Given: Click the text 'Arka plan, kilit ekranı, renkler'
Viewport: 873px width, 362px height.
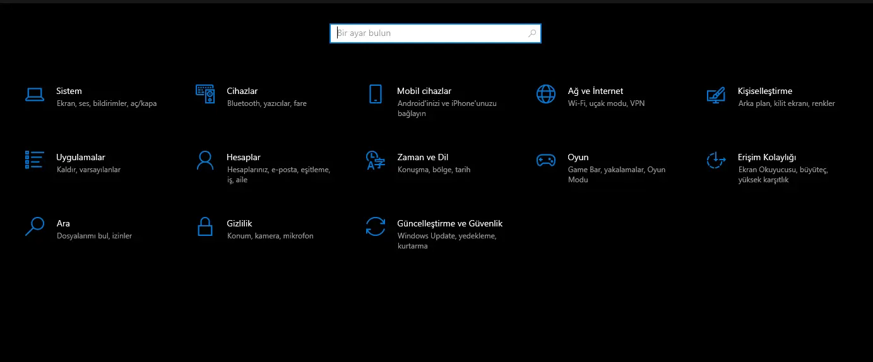Looking at the screenshot, I should point(787,103).
